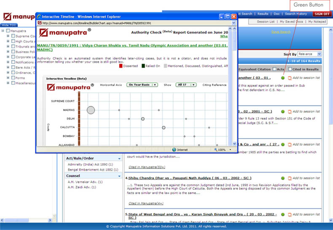Open Vidya Charan Shukla case title link in popup
Screen dimensions: 333x230
132,47
